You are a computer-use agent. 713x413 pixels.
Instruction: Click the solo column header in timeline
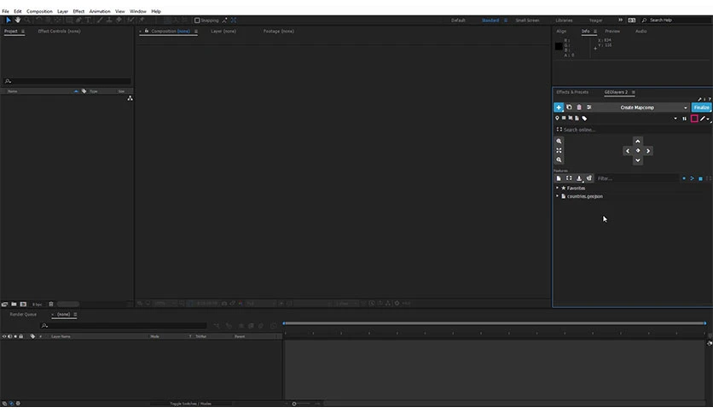(15, 336)
